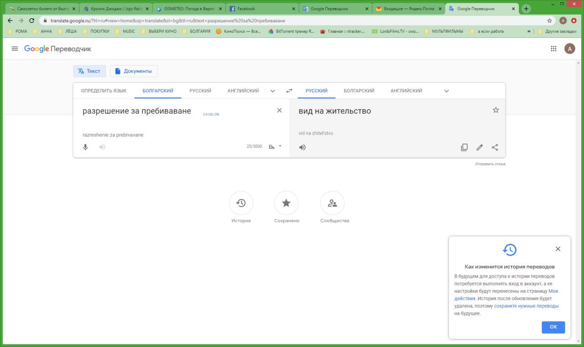The height and width of the screenshot is (347, 584).
Task: Select Болгарский source language tab
Action: [158, 91]
